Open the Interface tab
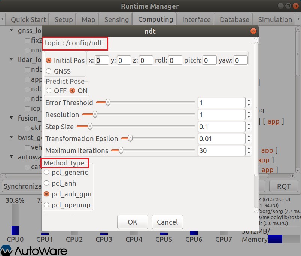The width and height of the screenshot is (301, 256). click(x=195, y=19)
